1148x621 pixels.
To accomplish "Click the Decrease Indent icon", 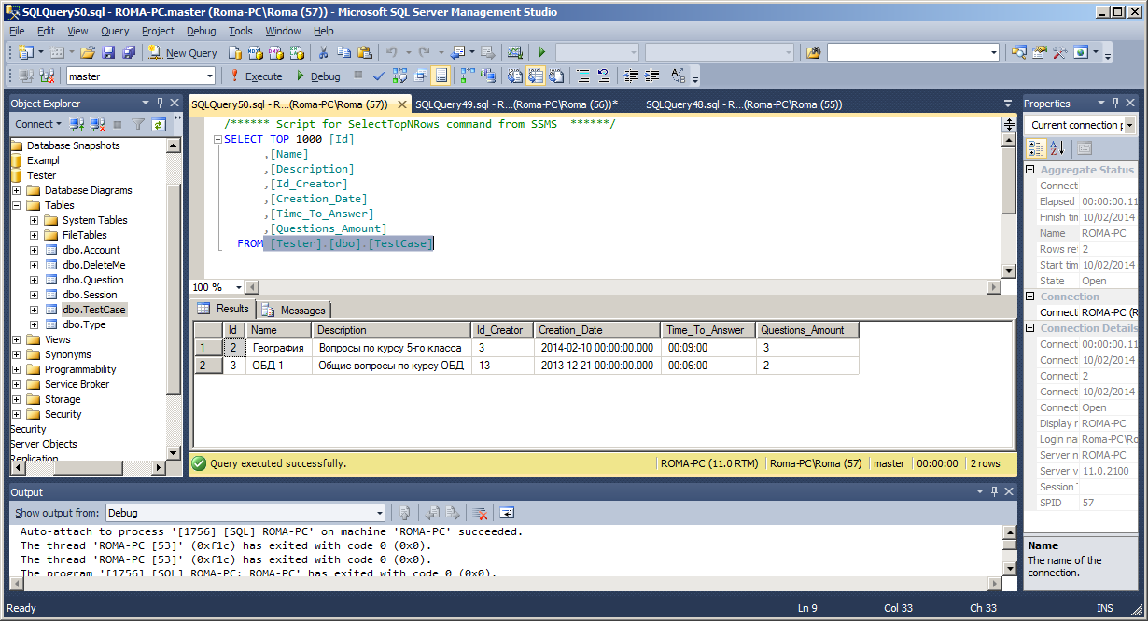I will pos(632,76).
